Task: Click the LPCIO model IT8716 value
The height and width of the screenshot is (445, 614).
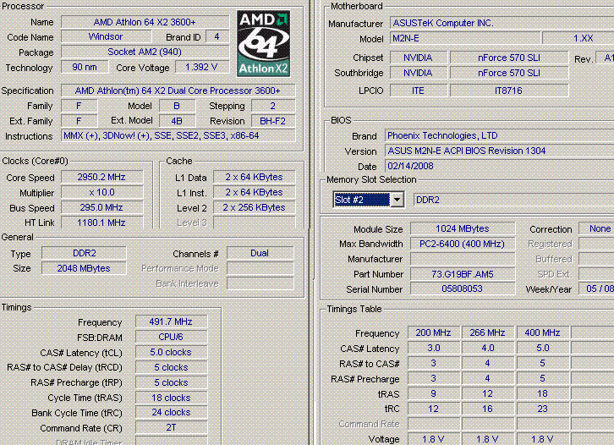Action: point(509,91)
